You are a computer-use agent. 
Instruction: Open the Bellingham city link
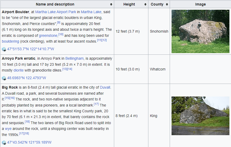point(74,58)
